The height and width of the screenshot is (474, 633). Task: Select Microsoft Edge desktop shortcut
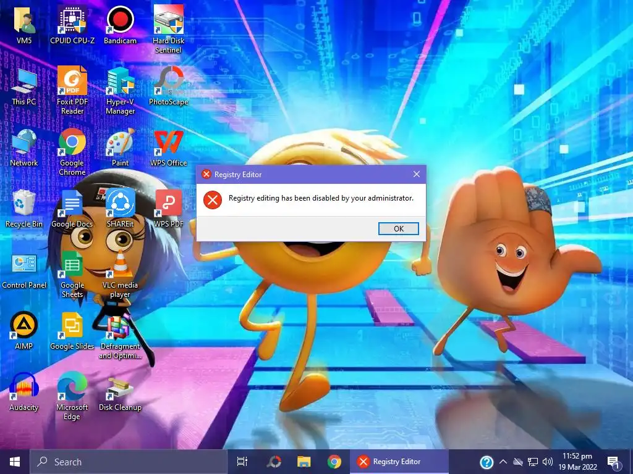click(x=72, y=396)
